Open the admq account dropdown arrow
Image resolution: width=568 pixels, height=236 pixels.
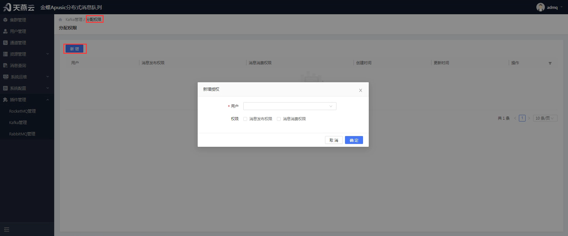[x=562, y=7]
